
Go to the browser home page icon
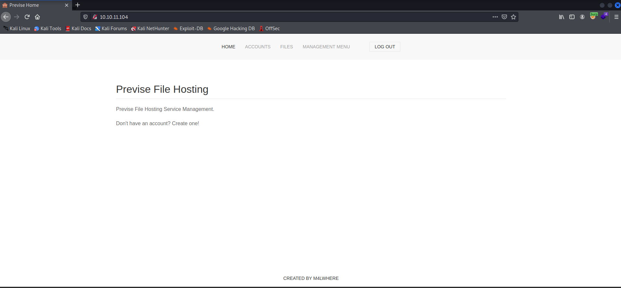pos(37,17)
